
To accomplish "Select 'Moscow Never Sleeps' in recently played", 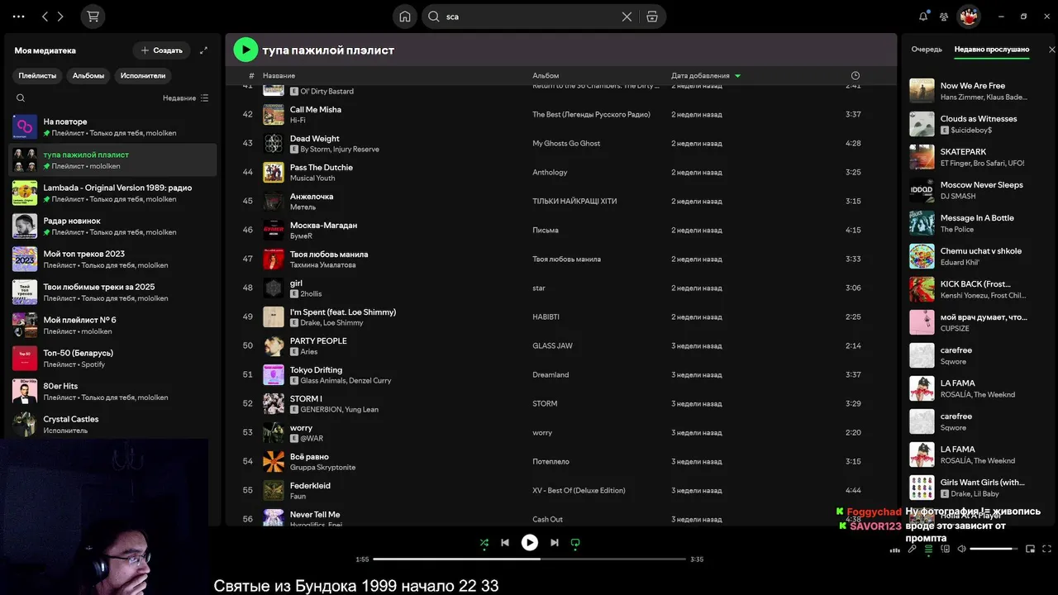I will [x=981, y=184].
